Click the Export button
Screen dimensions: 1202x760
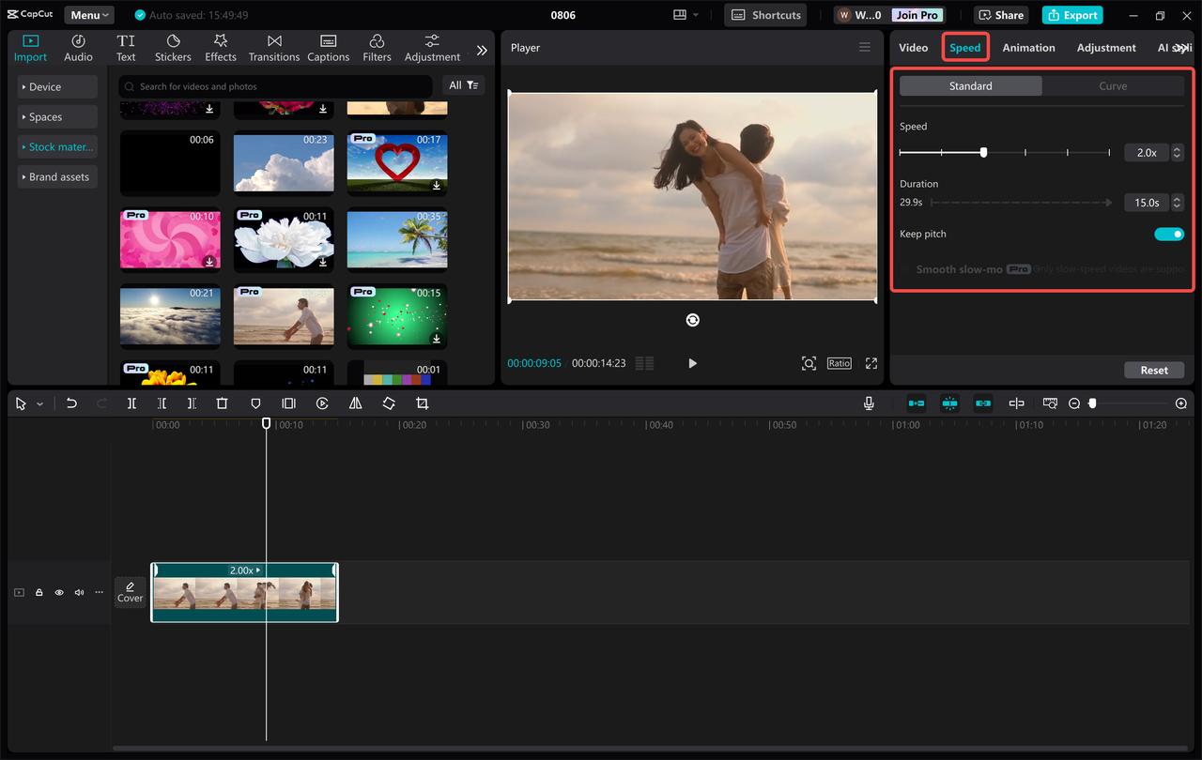(x=1071, y=14)
